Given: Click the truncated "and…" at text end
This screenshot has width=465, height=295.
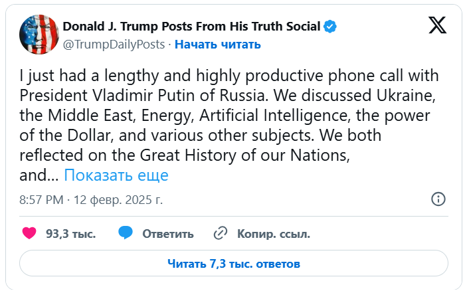Looking at the screenshot, I should (x=39, y=175).
